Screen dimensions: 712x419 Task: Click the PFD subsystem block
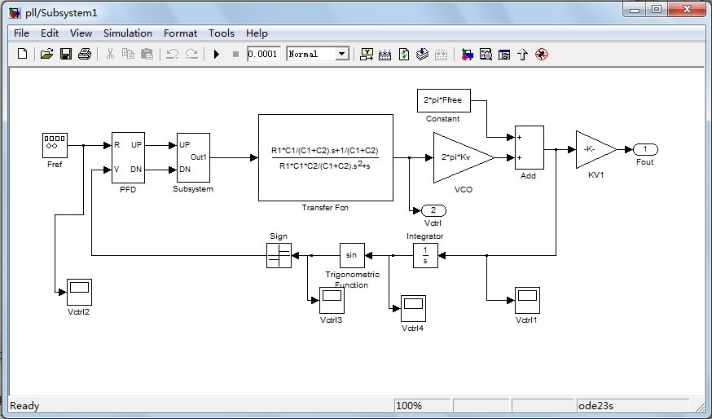tap(128, 157)
